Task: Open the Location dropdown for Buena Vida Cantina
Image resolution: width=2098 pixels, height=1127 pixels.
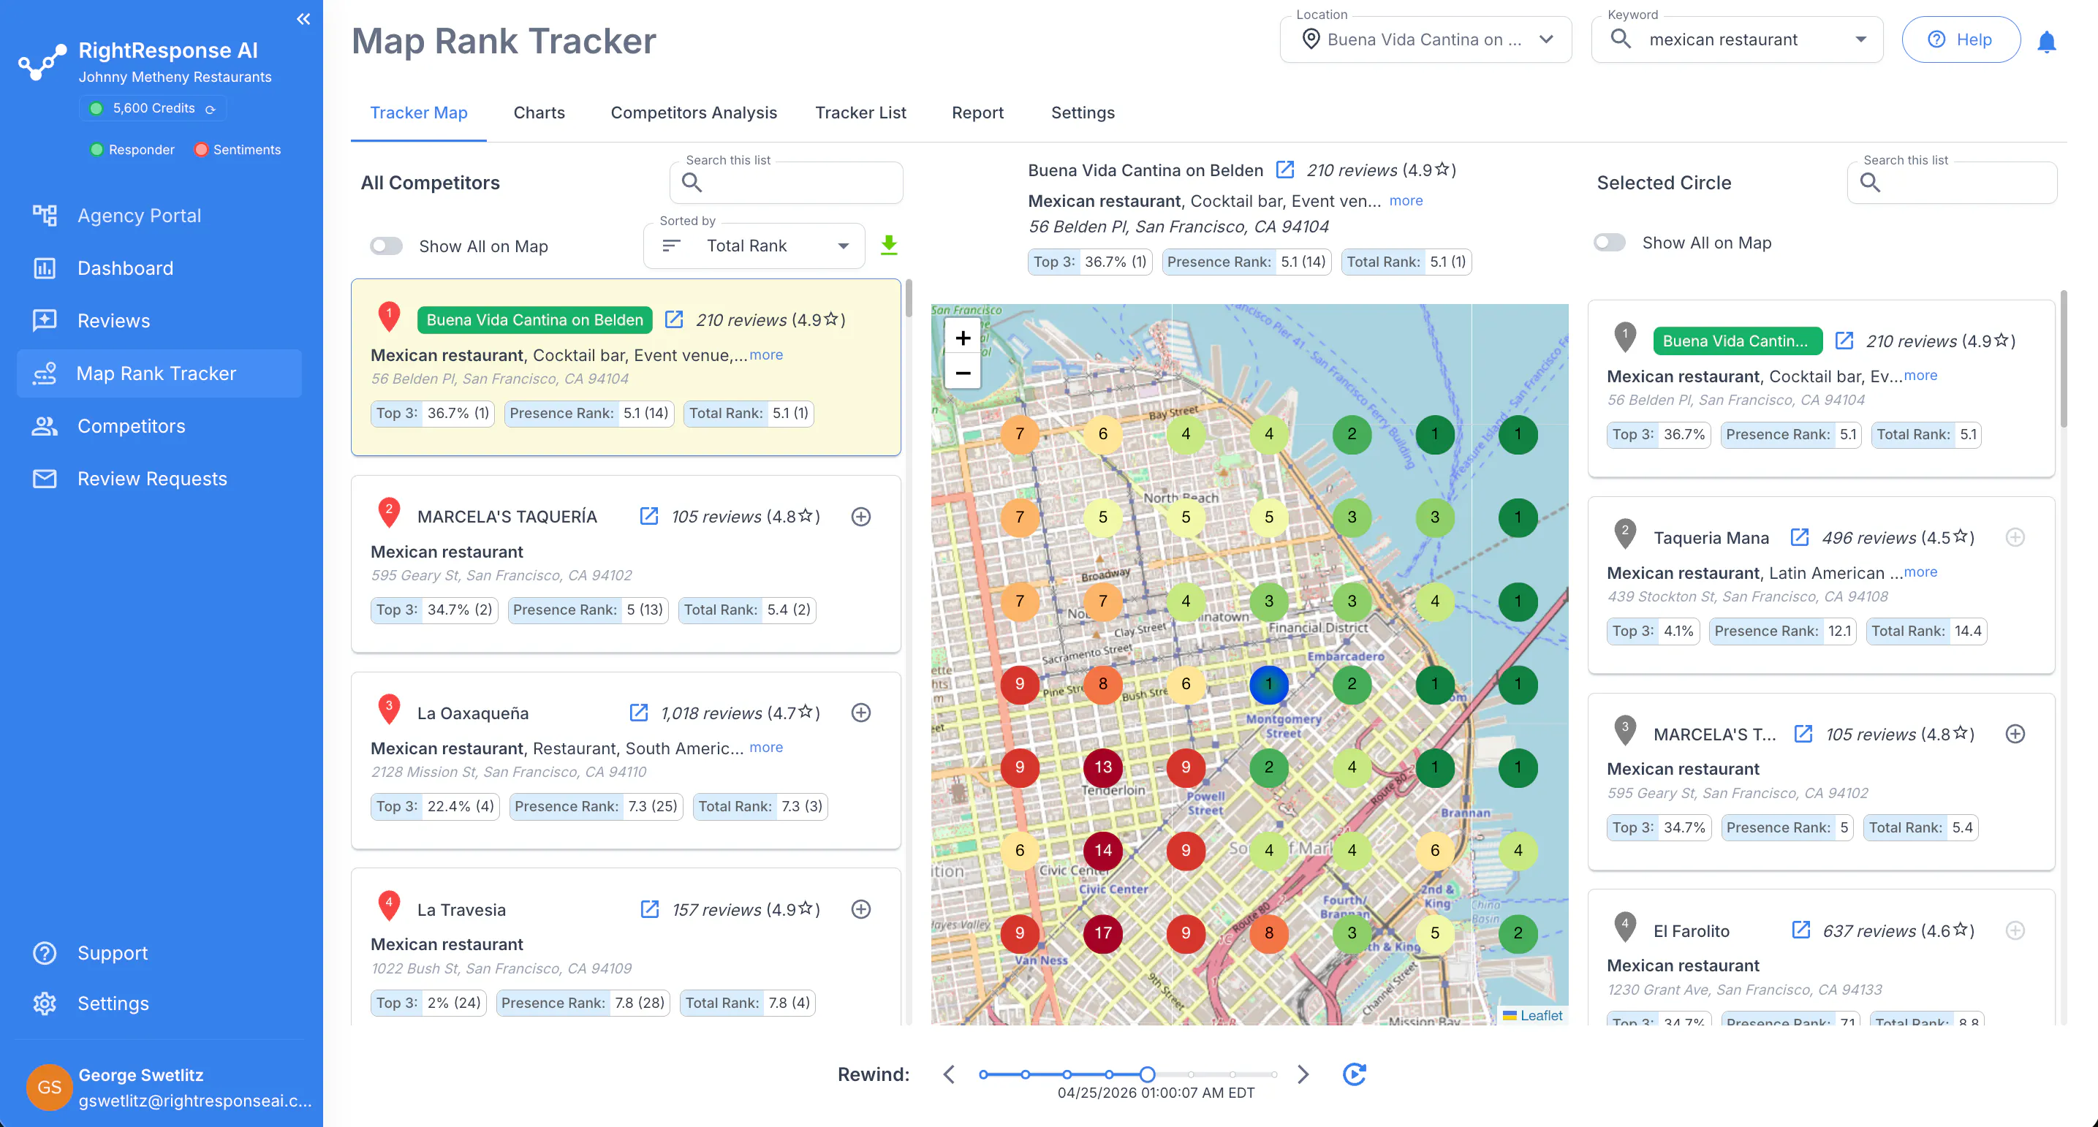Action: click(1425, 40)
